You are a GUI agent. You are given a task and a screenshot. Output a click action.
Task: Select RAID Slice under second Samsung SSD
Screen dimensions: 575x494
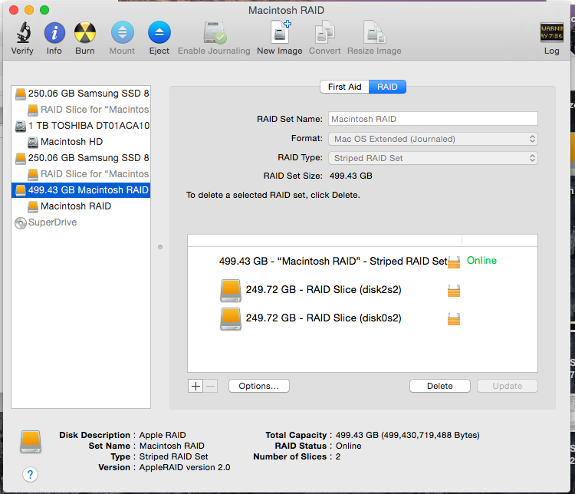(81, 174)
